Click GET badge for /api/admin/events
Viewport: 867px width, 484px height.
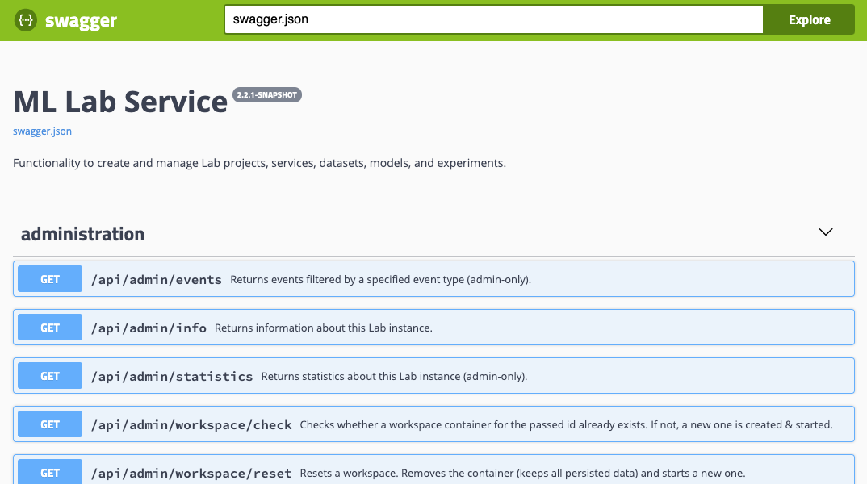50,279
